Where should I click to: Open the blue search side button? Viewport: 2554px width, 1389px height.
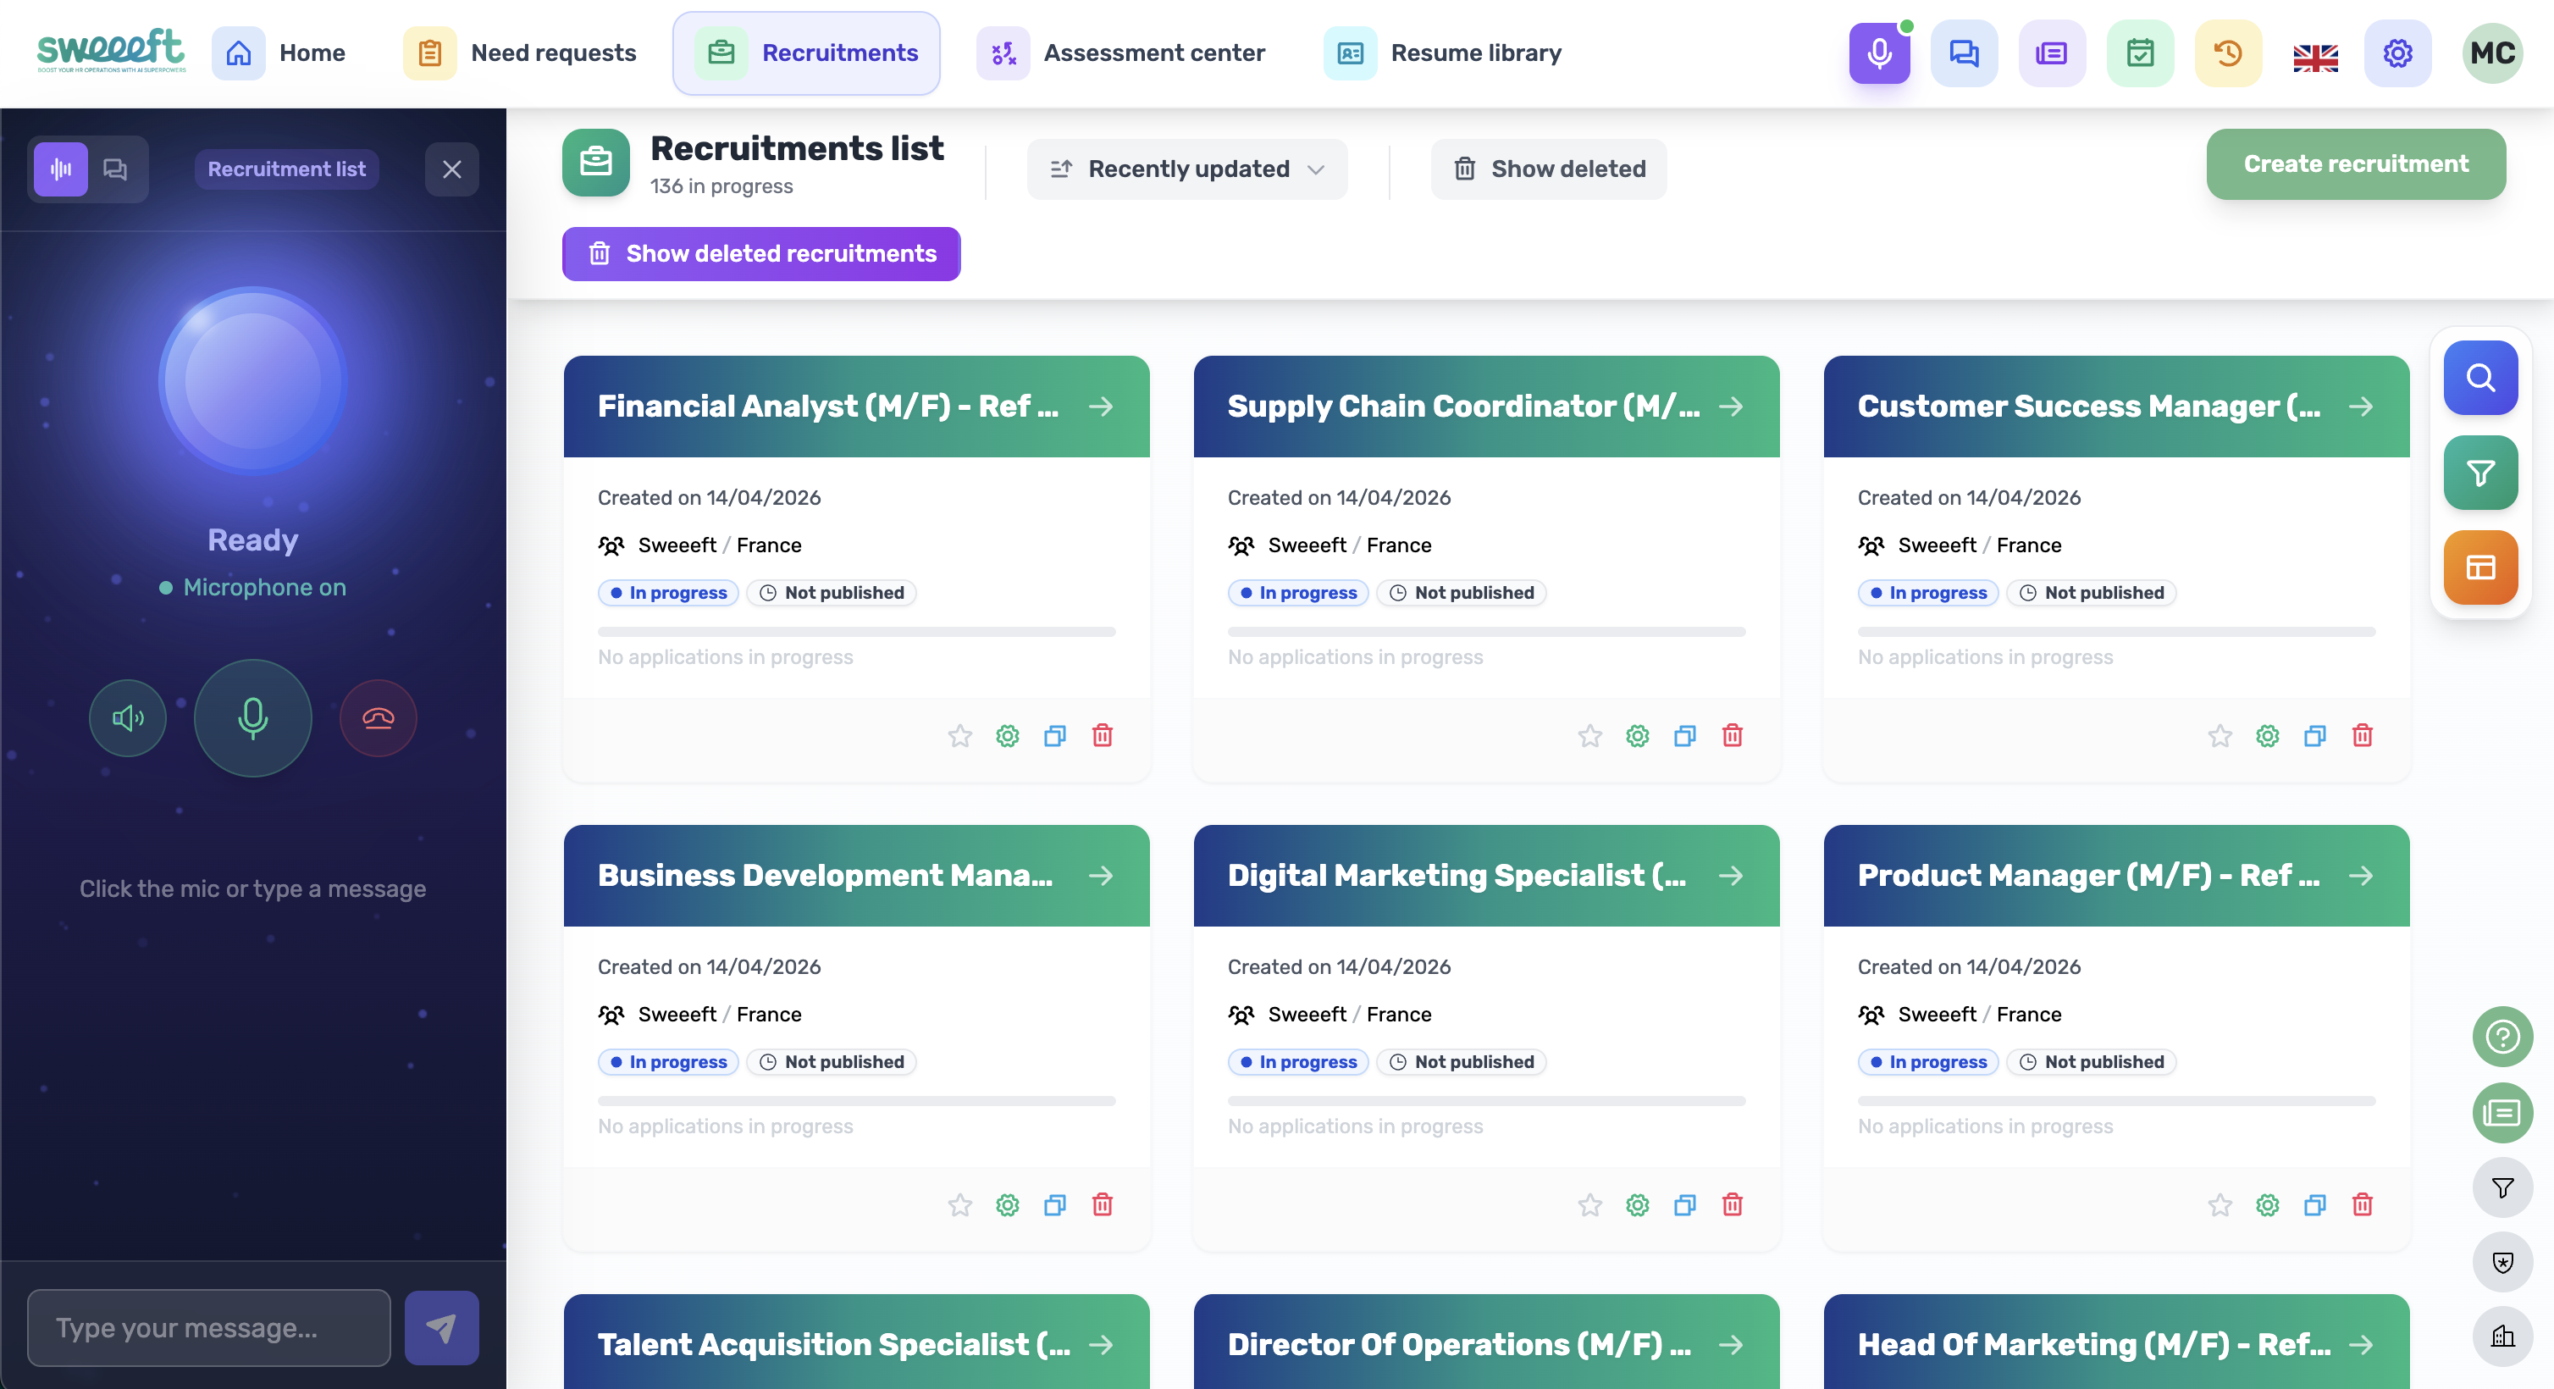(2479, 378)
